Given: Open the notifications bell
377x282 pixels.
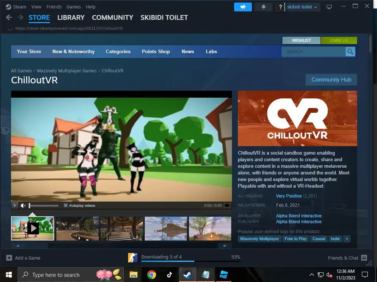Looking at the screenshot, I should point(264,7).
